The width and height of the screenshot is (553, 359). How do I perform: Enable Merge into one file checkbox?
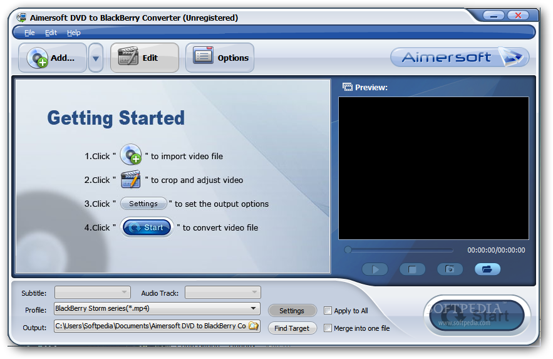point(328,328)
